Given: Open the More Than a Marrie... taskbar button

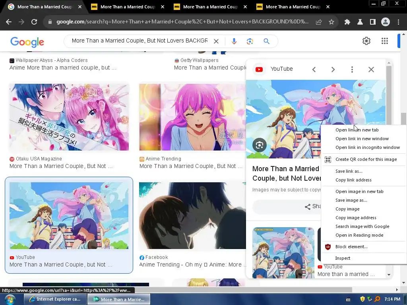Looking at the screenshot, I should point(119,299).
